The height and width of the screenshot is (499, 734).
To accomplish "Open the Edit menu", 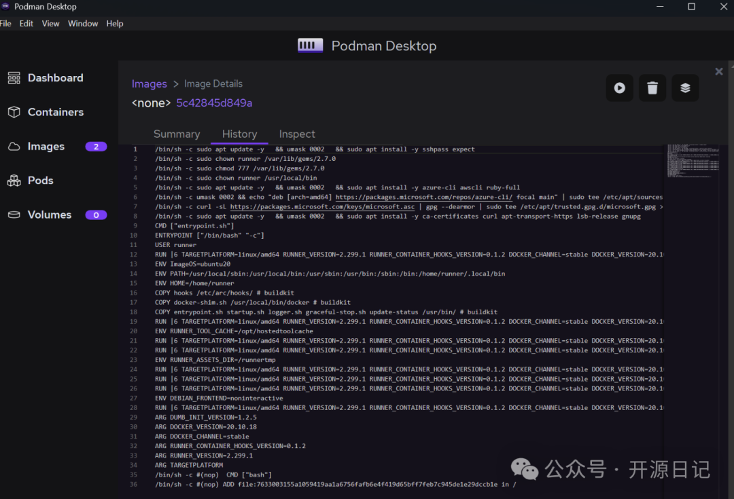I will pos(27,23).
